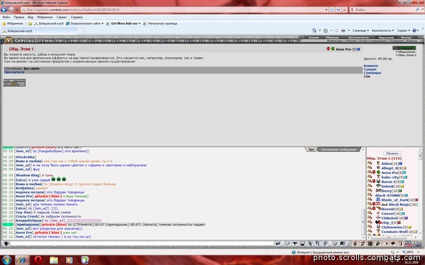
Task: Click the smiley face icon left of chat input
Action: [x=6, y=243]
